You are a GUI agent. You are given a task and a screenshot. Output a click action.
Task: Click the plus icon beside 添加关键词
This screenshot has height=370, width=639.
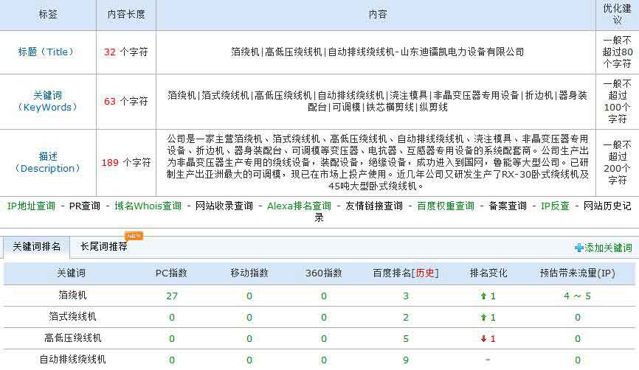579,248
